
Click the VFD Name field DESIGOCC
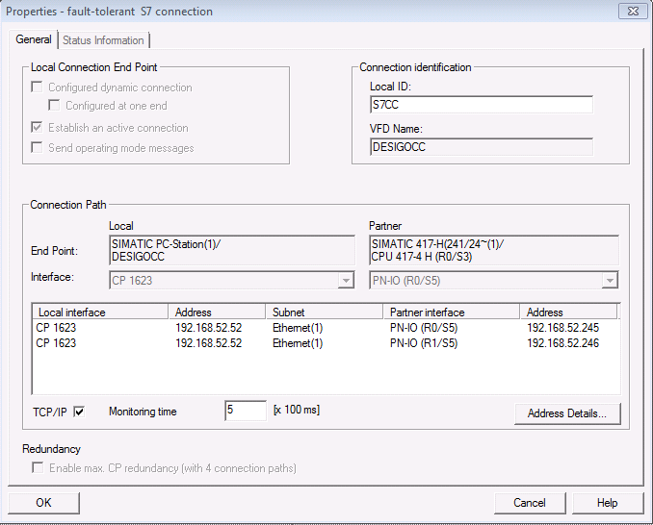(x=481, y=147)
